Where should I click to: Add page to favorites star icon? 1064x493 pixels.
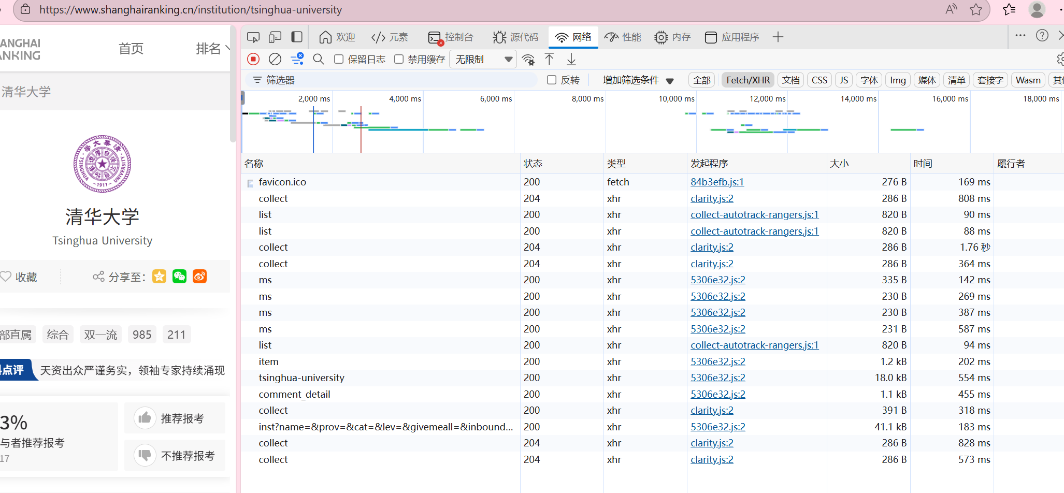pos(976,9)
